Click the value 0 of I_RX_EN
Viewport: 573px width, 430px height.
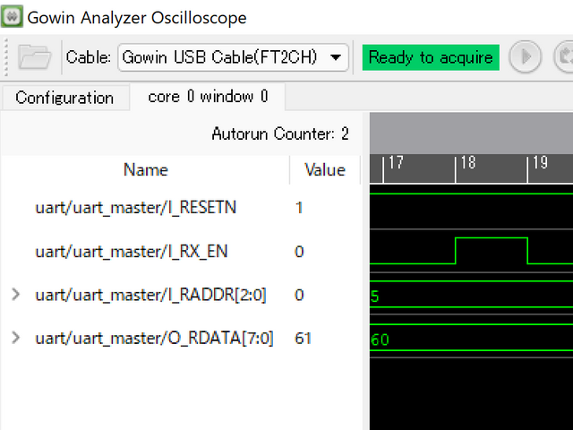(x=299, y=252)
